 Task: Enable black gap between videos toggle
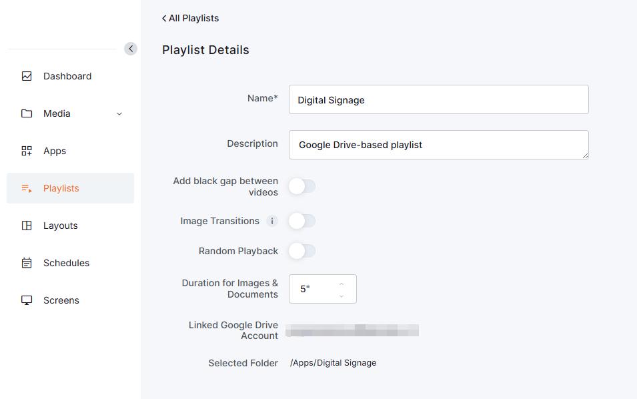click(301, 186)
